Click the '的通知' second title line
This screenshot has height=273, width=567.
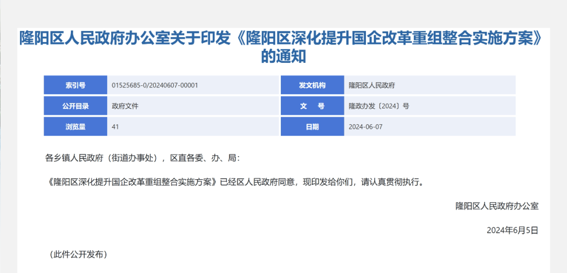283,57
